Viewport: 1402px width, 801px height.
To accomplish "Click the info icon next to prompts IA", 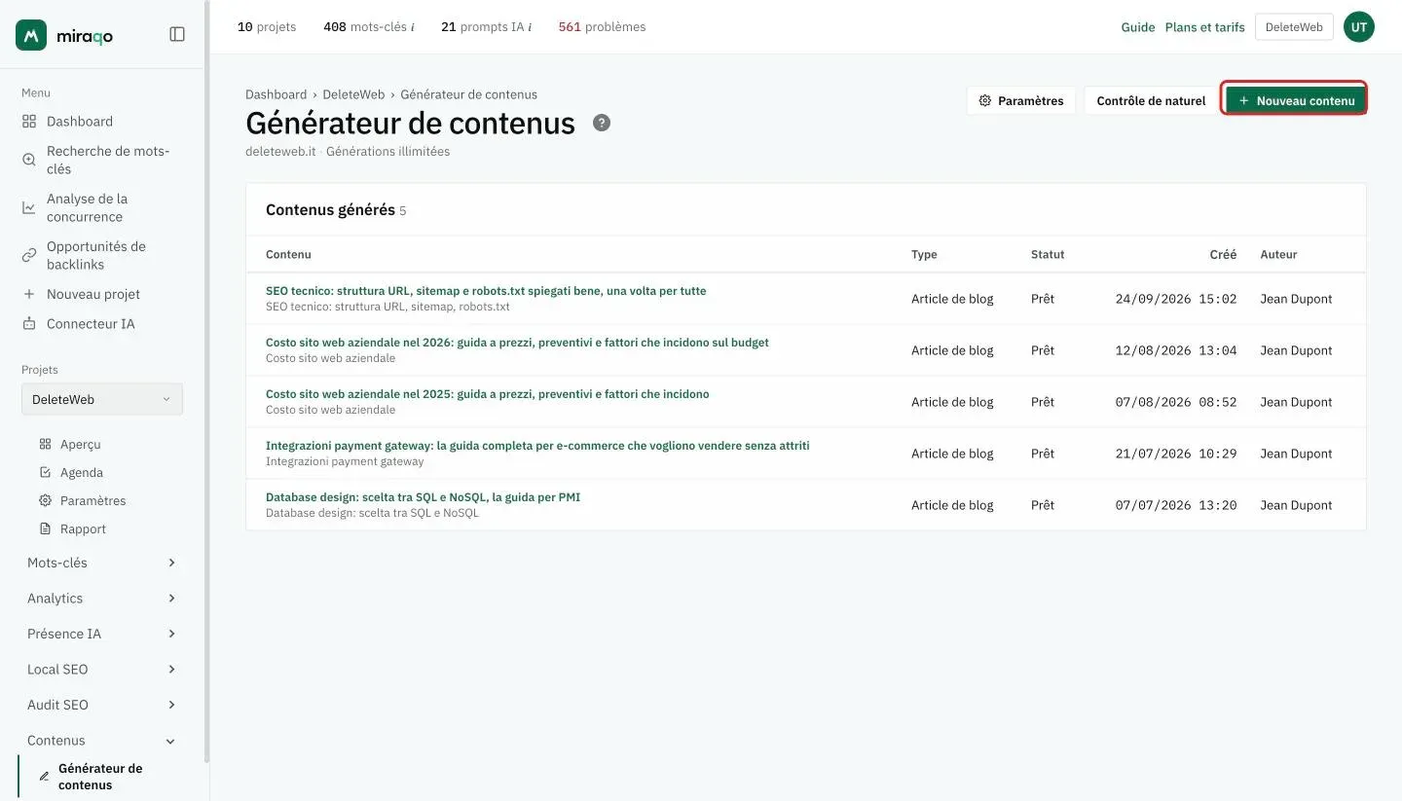I will 529,27.
